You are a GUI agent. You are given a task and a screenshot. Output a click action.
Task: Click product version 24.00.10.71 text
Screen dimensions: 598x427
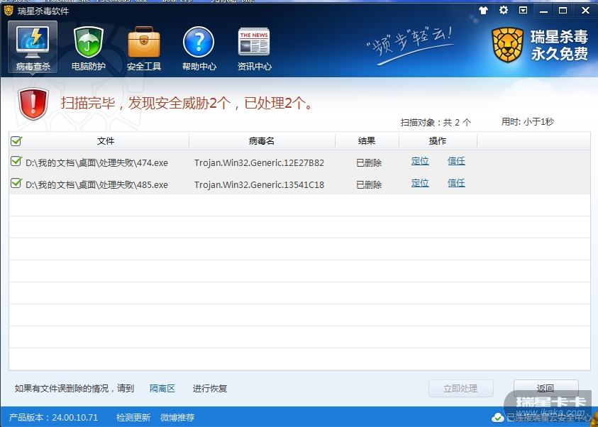click(x=53, y=418)
